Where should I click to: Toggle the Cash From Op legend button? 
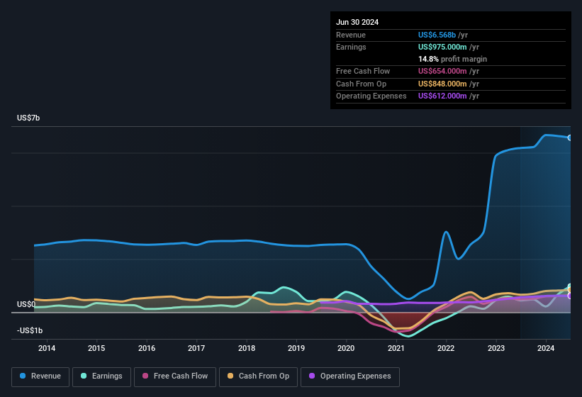[258, 376]
